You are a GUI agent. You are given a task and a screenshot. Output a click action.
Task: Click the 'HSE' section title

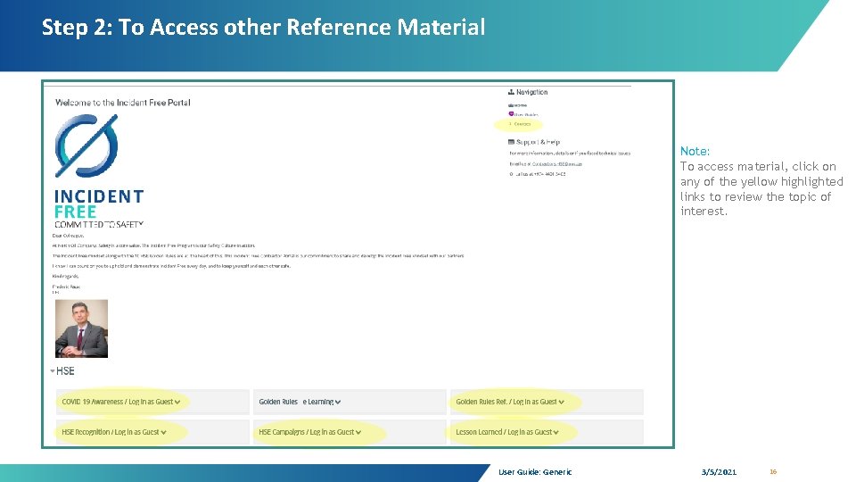pyautogui.click(x=65, y=371)
